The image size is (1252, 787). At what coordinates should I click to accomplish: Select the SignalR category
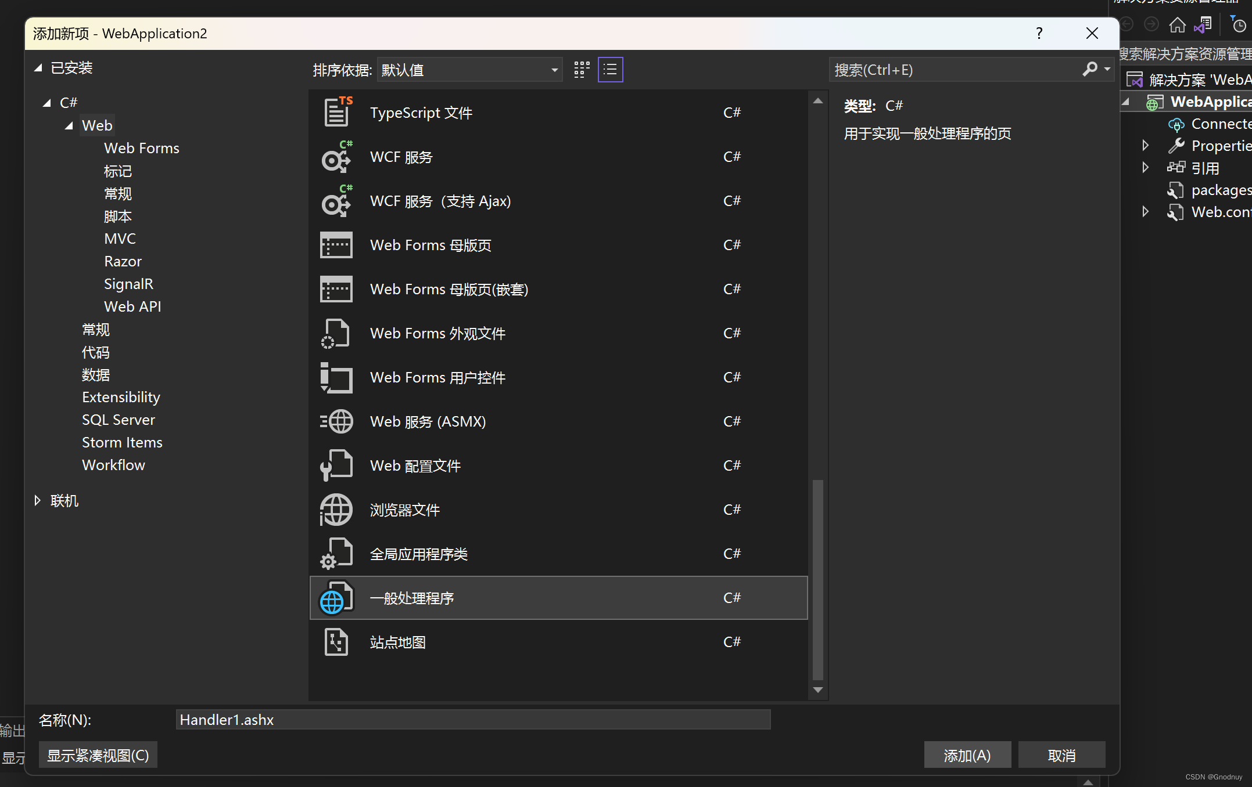tap(128, 283)
